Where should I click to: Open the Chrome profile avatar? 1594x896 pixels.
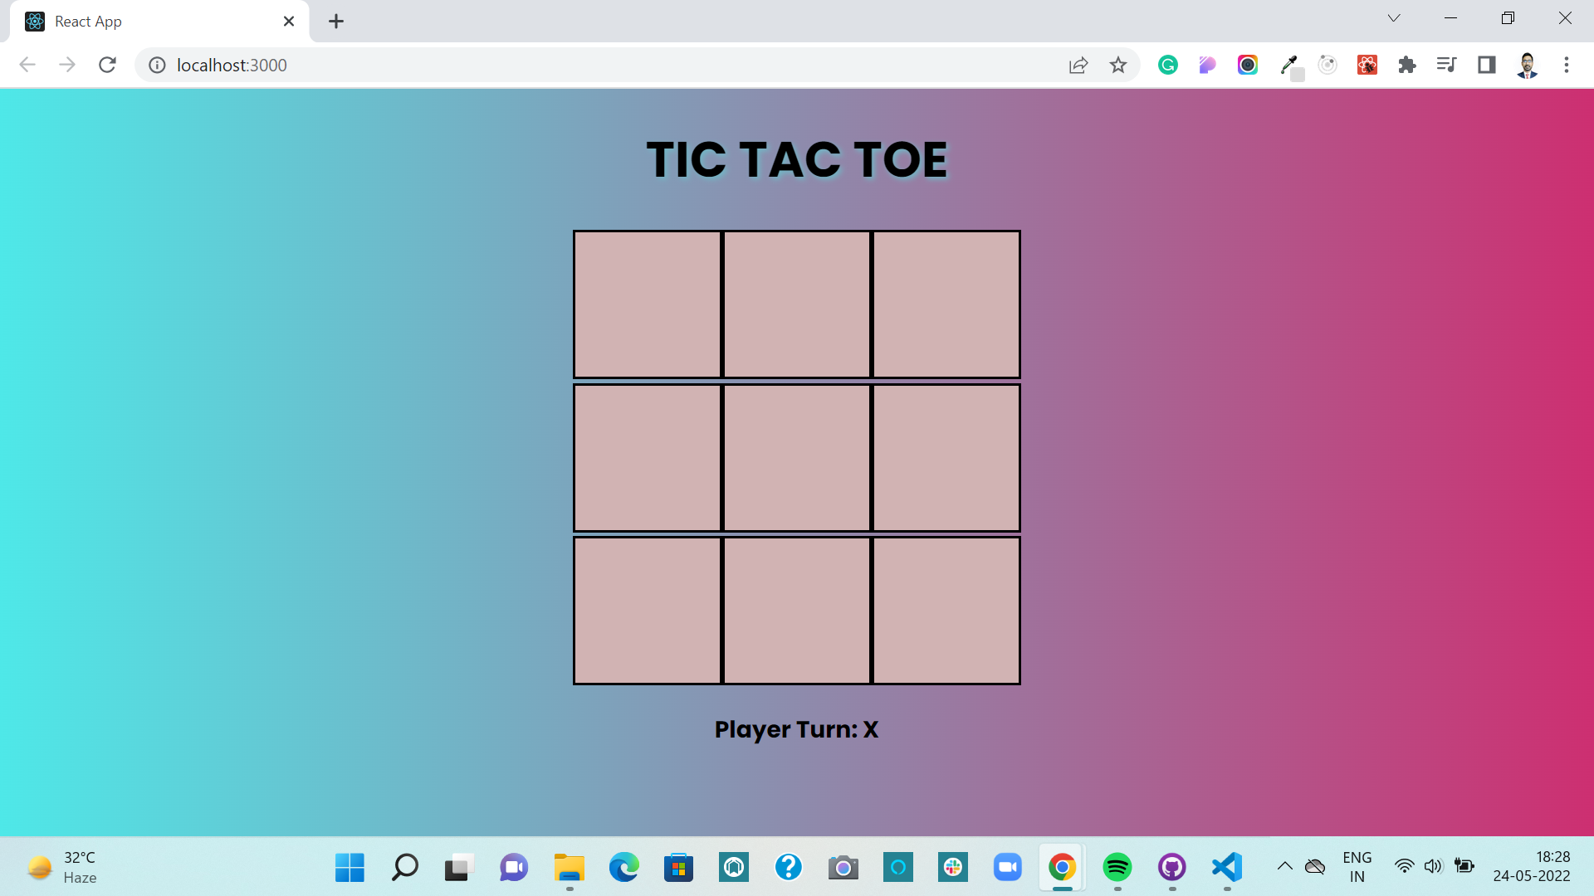tap(1527, 65)
